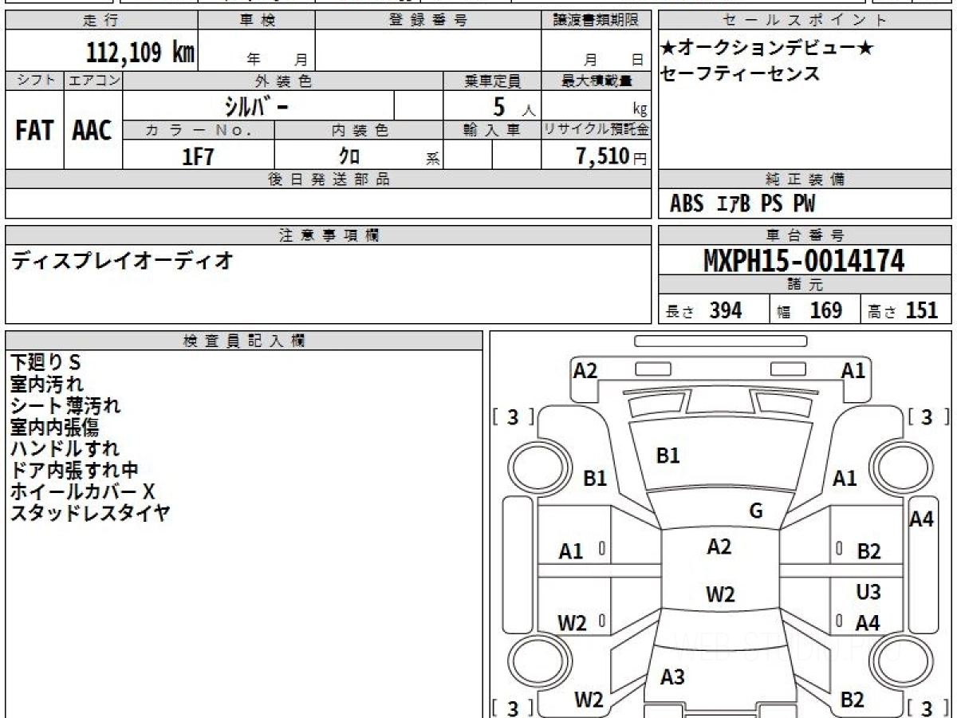
Task: Select the ★オークションデビュー★ sales point line
Action: click(x=767, y=48)
